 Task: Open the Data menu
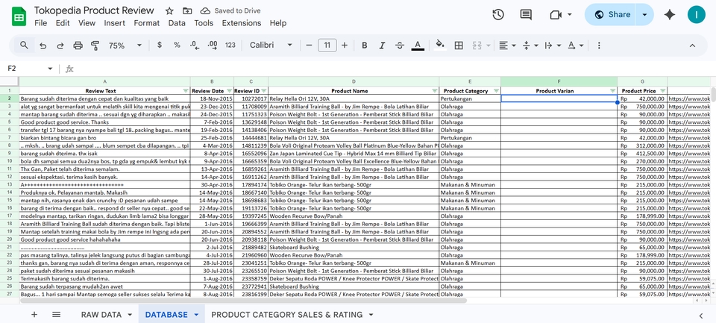pos(177,23)
